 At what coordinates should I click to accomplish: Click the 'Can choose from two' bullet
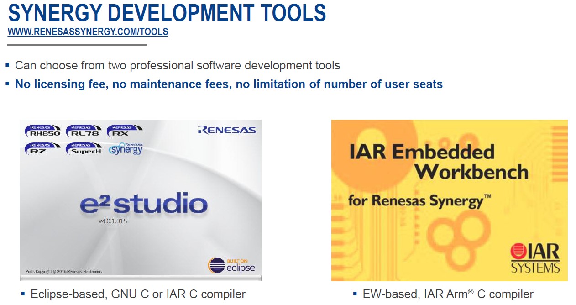178,65
